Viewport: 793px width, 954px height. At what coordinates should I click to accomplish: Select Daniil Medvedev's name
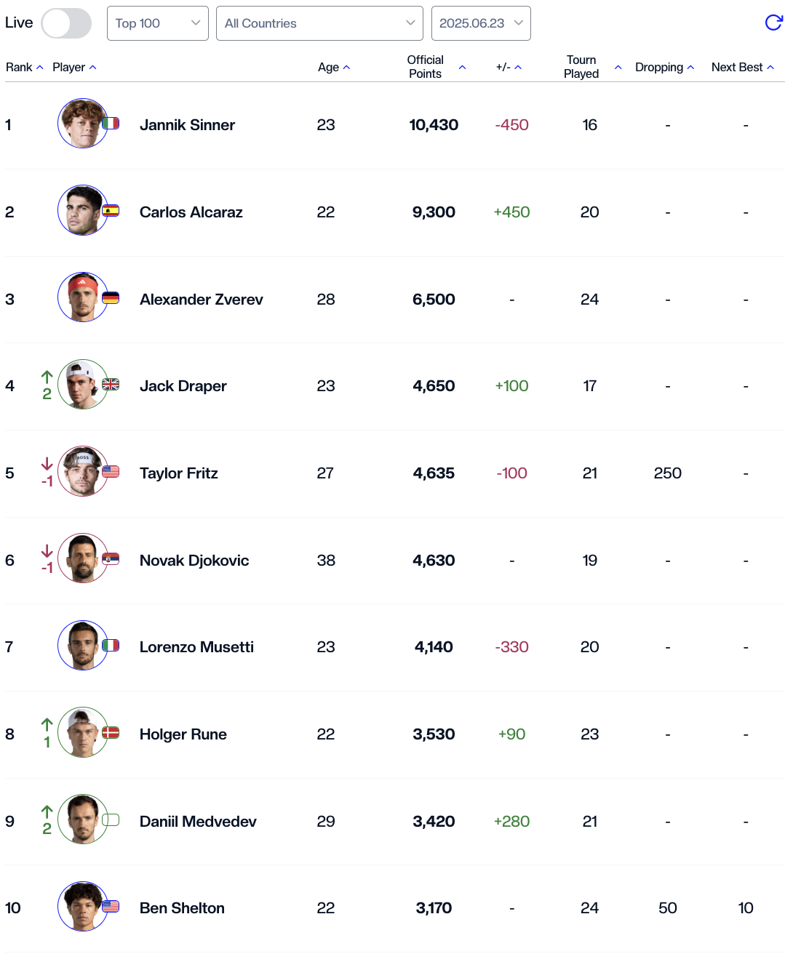[x=198, y=822]
